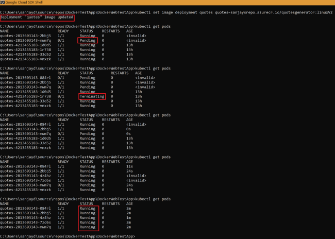Image resolution: width=335 pixels, height=239 pixels.
Task: Click the highlighted deployment image updated message
Action: point(37,18)
